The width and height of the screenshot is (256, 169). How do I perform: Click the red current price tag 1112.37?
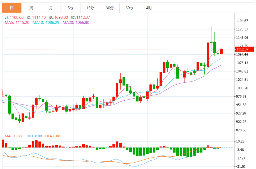pyautogui.click(x=244, y=49)
